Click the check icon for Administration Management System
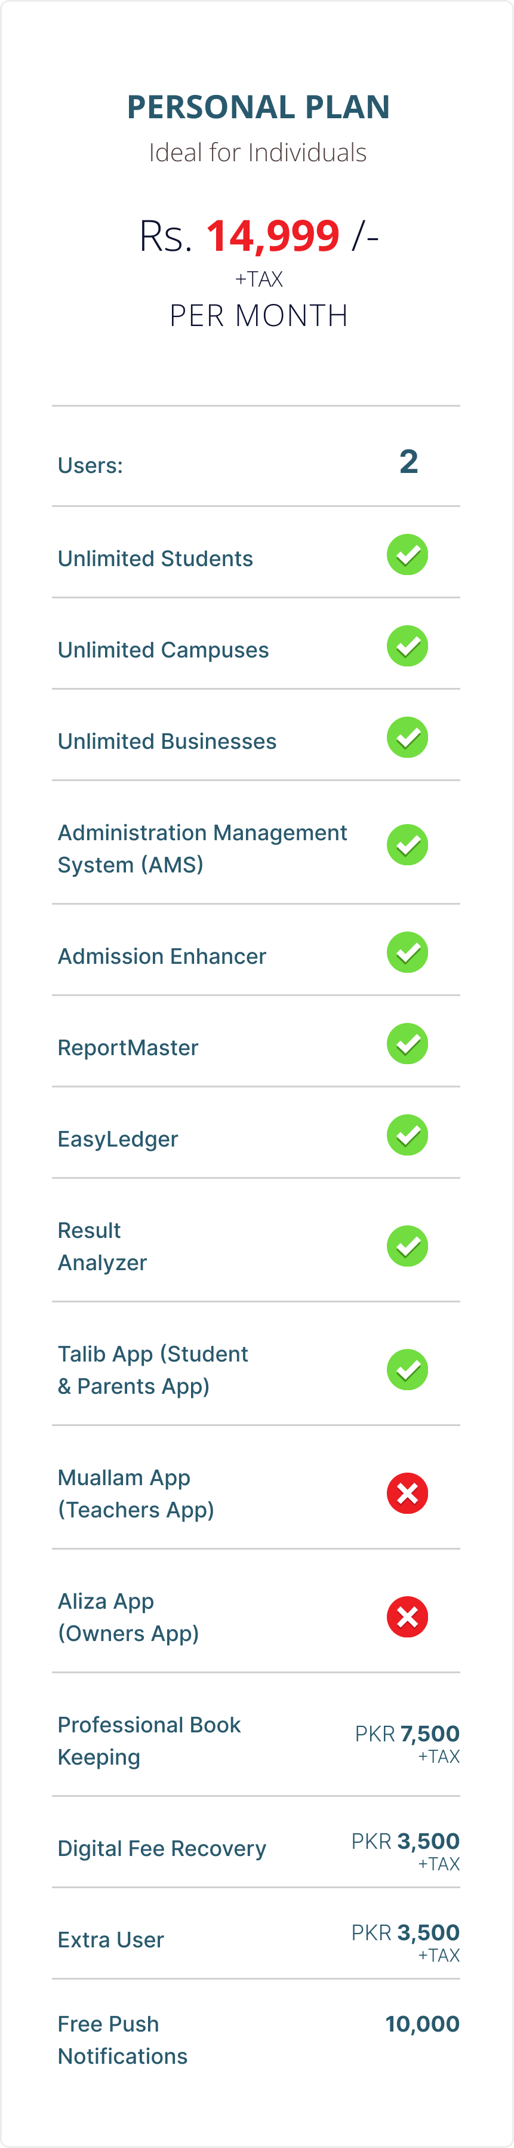514x2148 pixels. 407,845
